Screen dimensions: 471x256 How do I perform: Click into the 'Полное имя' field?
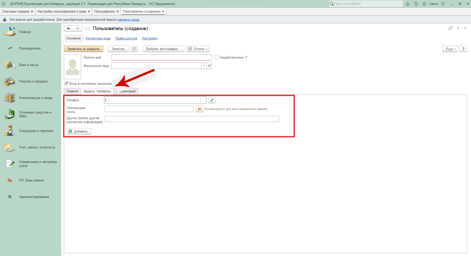click(161, 58)
